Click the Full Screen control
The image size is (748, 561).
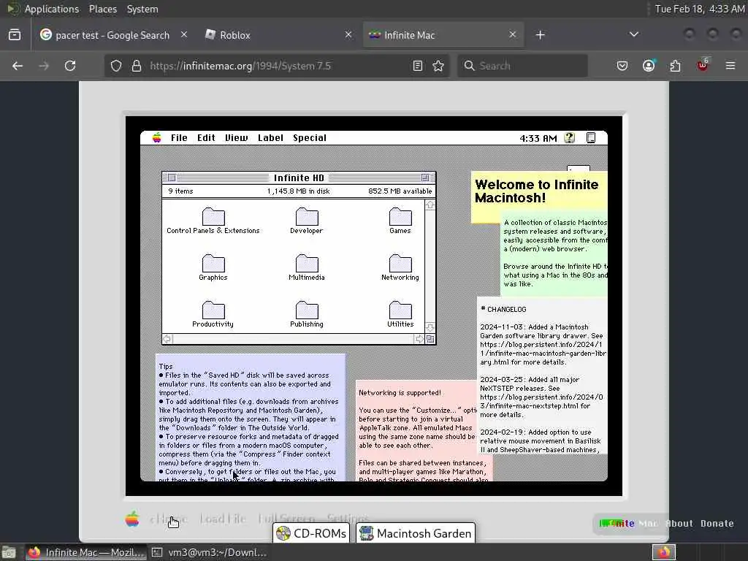pos(286,519)
